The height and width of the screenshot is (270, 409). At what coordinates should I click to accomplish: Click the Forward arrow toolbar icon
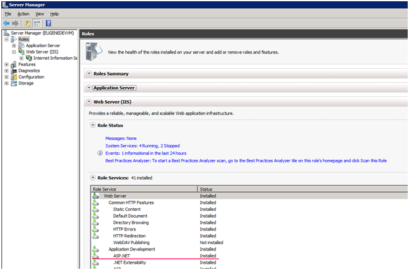(x=15, y=23)
